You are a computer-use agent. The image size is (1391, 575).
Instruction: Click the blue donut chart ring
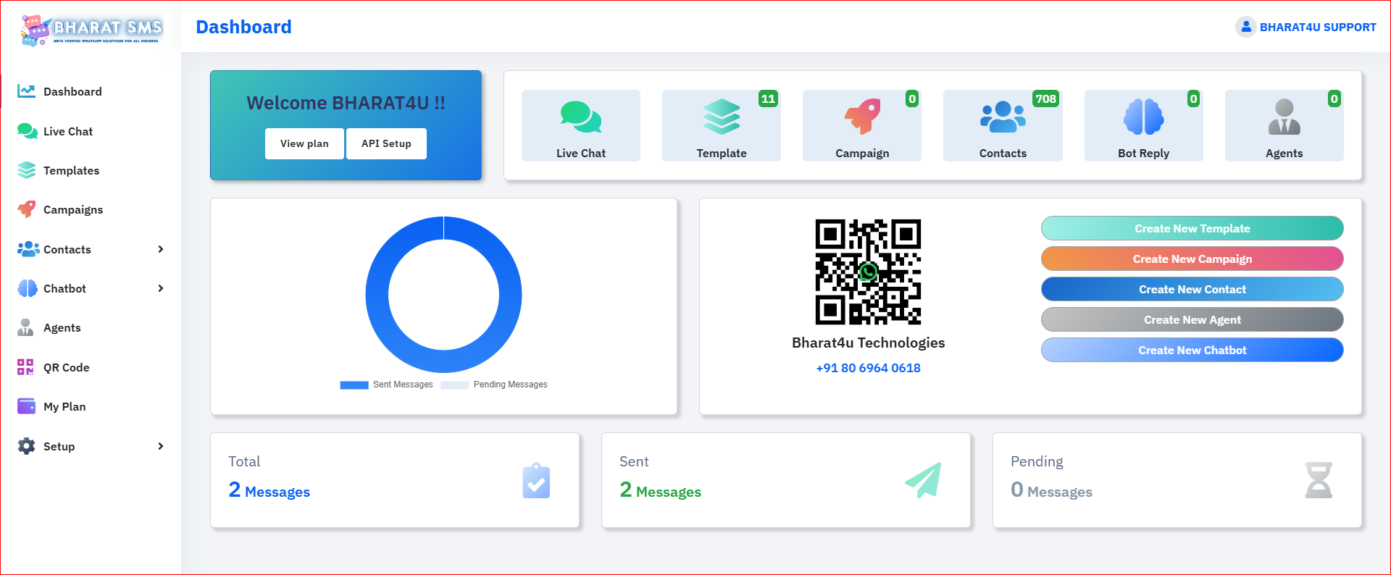(377, 295)
